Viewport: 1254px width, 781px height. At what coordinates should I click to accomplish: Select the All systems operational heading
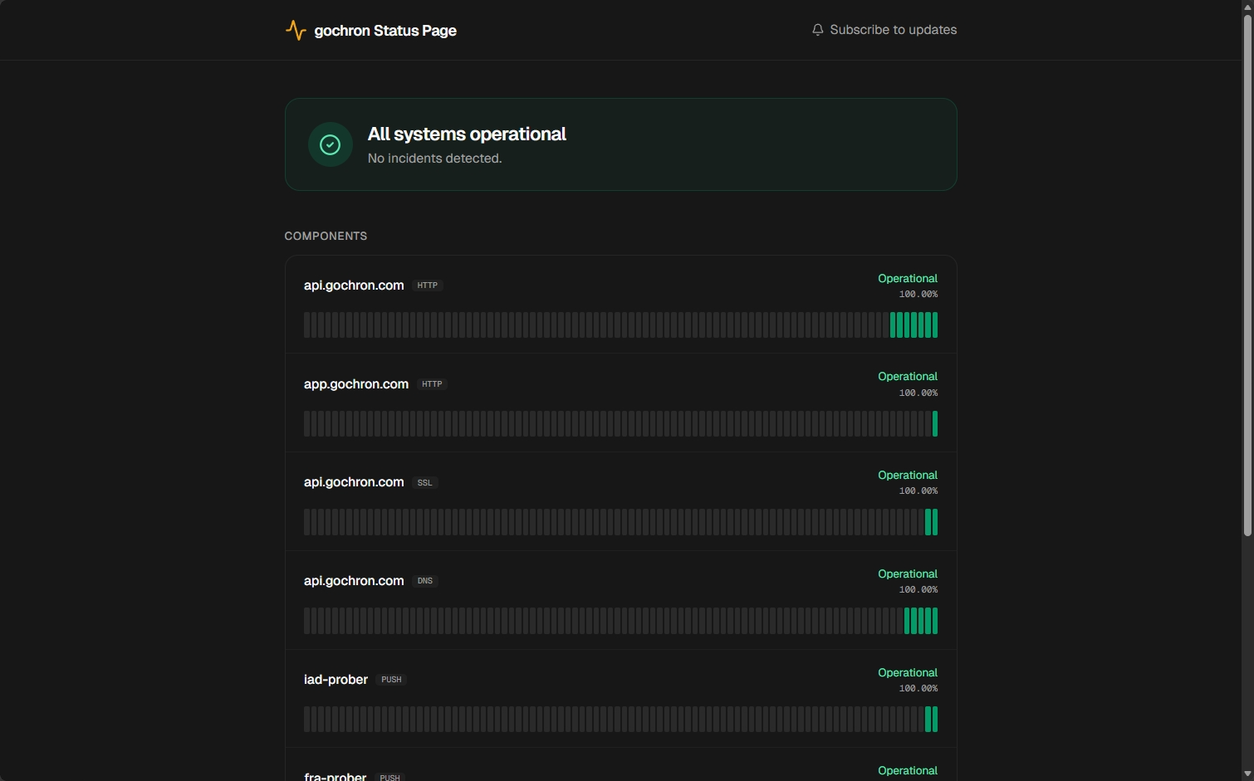(467, 134)
